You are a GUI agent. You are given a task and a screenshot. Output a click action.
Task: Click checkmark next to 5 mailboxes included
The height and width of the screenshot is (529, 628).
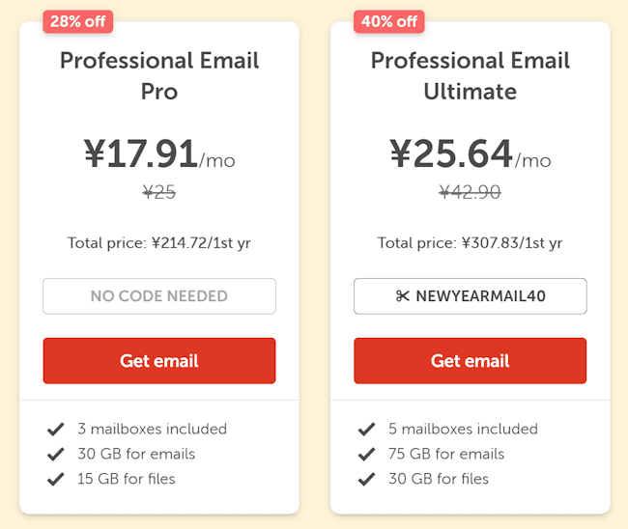(366, 429)
